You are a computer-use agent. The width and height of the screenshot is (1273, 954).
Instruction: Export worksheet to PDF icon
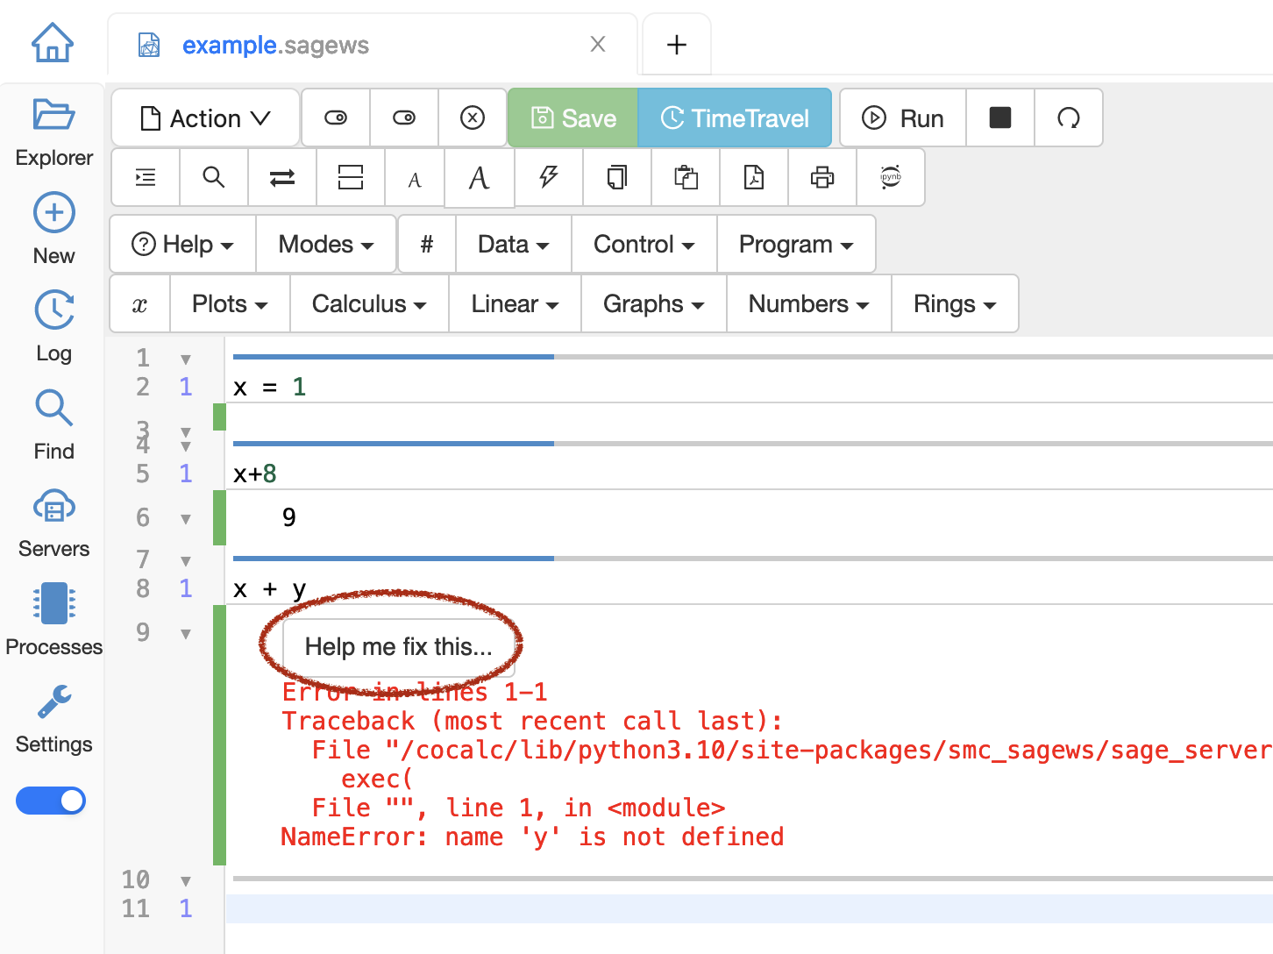coord(753,177)
